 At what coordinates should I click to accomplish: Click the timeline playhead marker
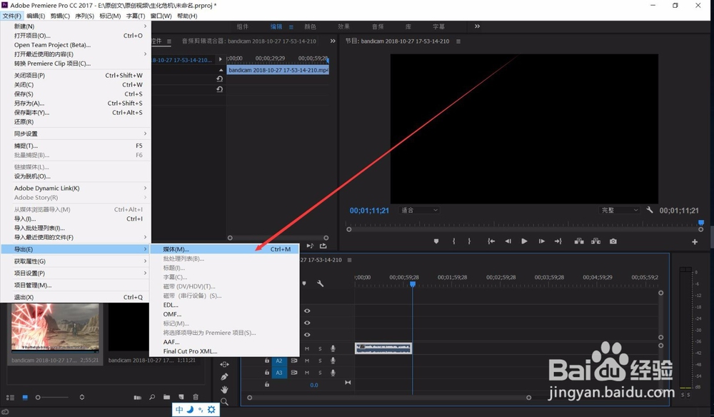pyautogui.click(x=413, y=284)
